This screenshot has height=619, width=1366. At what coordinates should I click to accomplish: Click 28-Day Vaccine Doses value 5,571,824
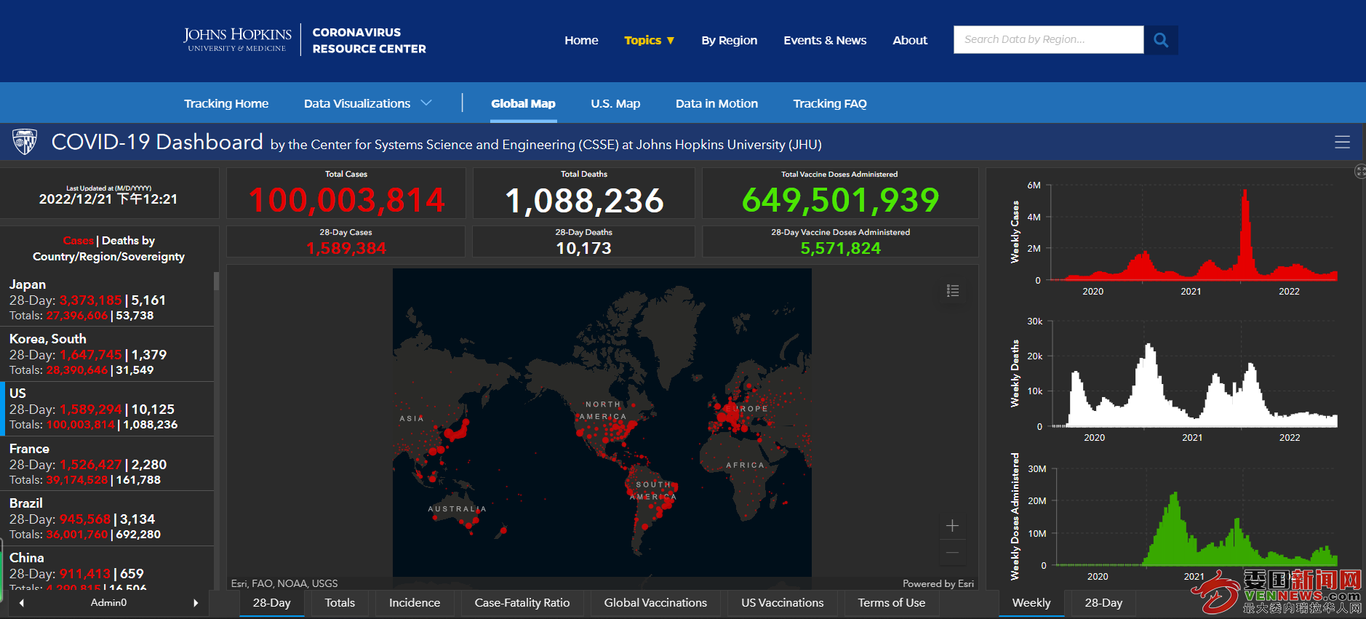tap(840, 248)
